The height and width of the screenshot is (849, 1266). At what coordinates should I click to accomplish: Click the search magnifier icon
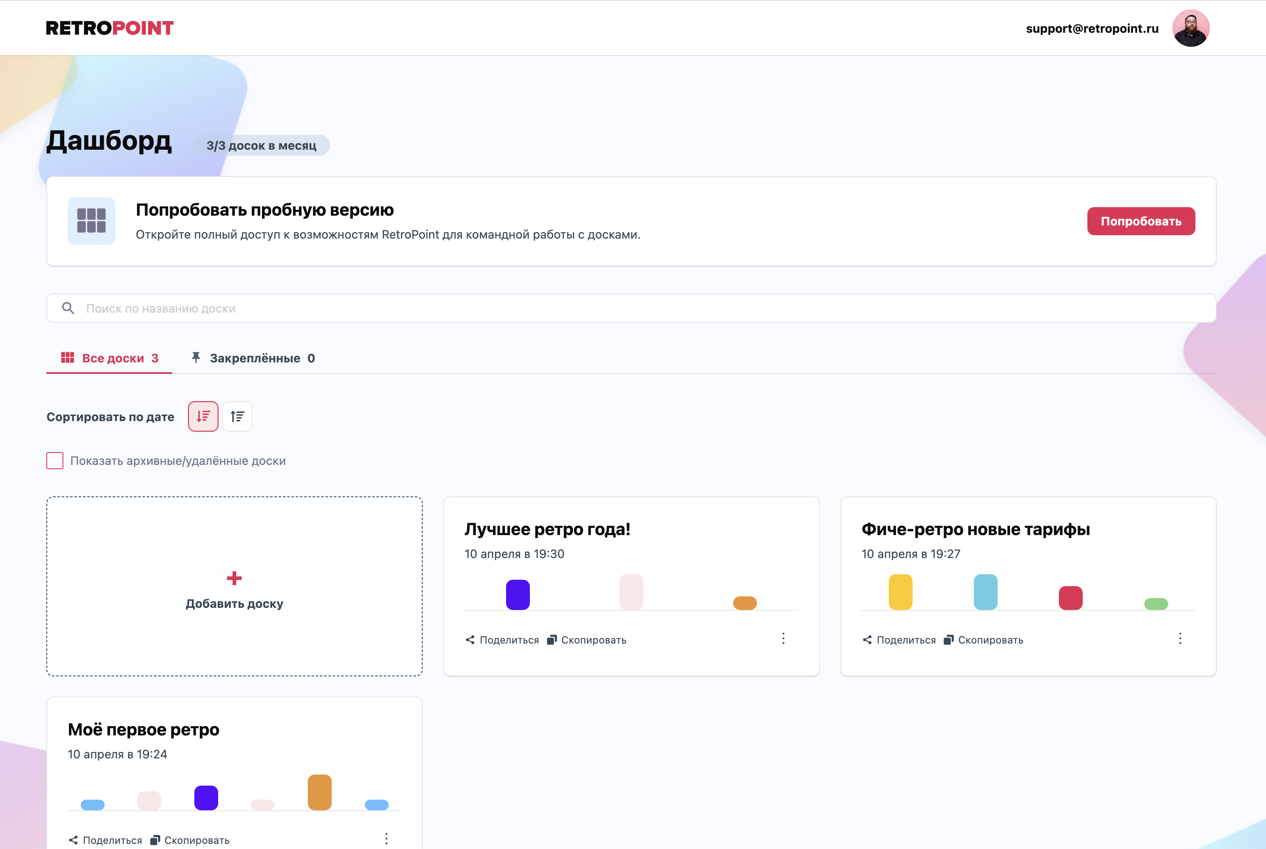pyautogui.click(x=69, y=308)
